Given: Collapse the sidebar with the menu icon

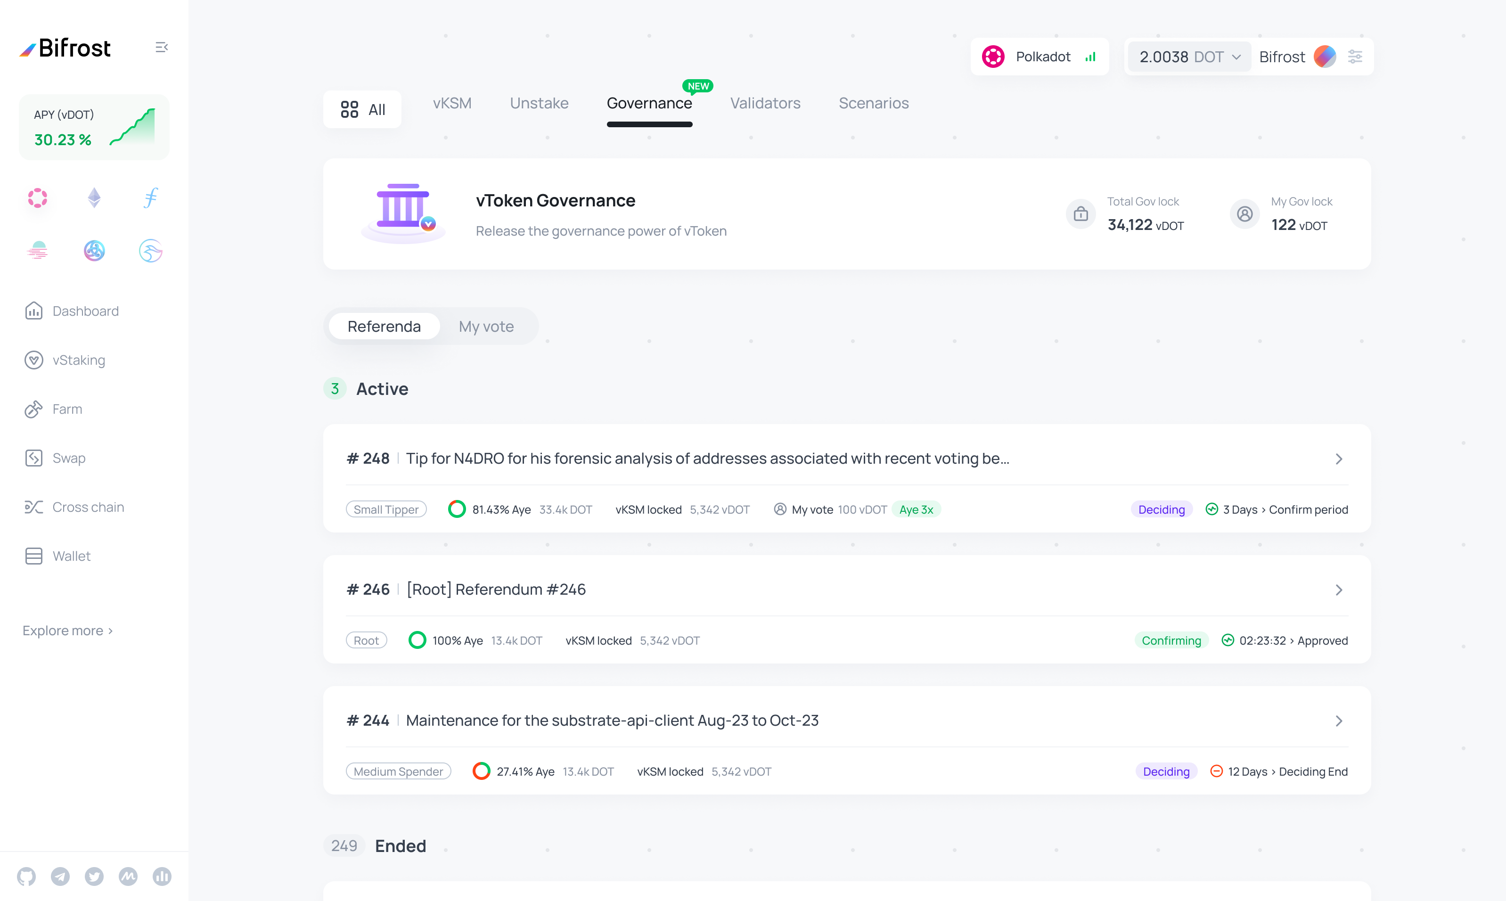Looking at the screenshot, I should tap(162, 47).
